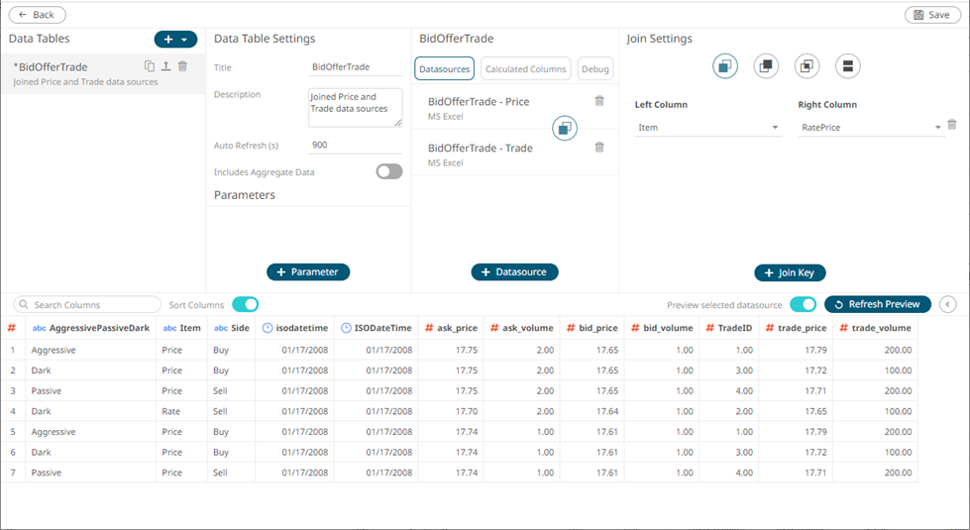Switch to Calculated Columns tab
The width and height of the screenshot is (970, 530).
pyautogui.click(x=525, y=68)
